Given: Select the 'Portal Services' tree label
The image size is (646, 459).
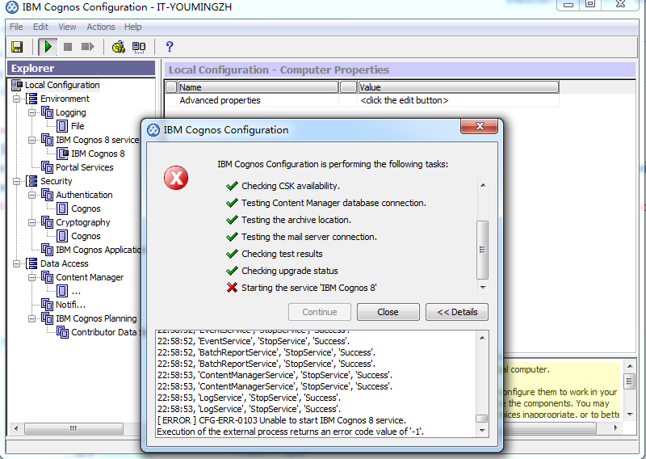Looking at the screenshot, I should tap(85, 167).
